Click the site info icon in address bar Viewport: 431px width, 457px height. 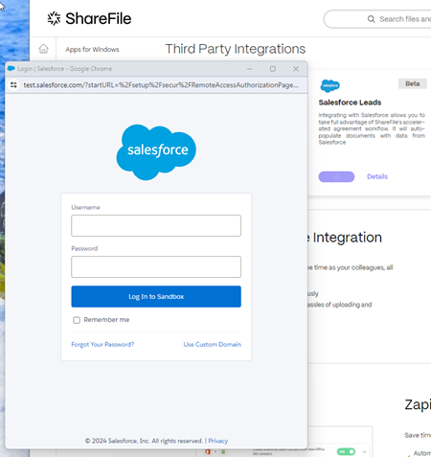pos(13,85)
